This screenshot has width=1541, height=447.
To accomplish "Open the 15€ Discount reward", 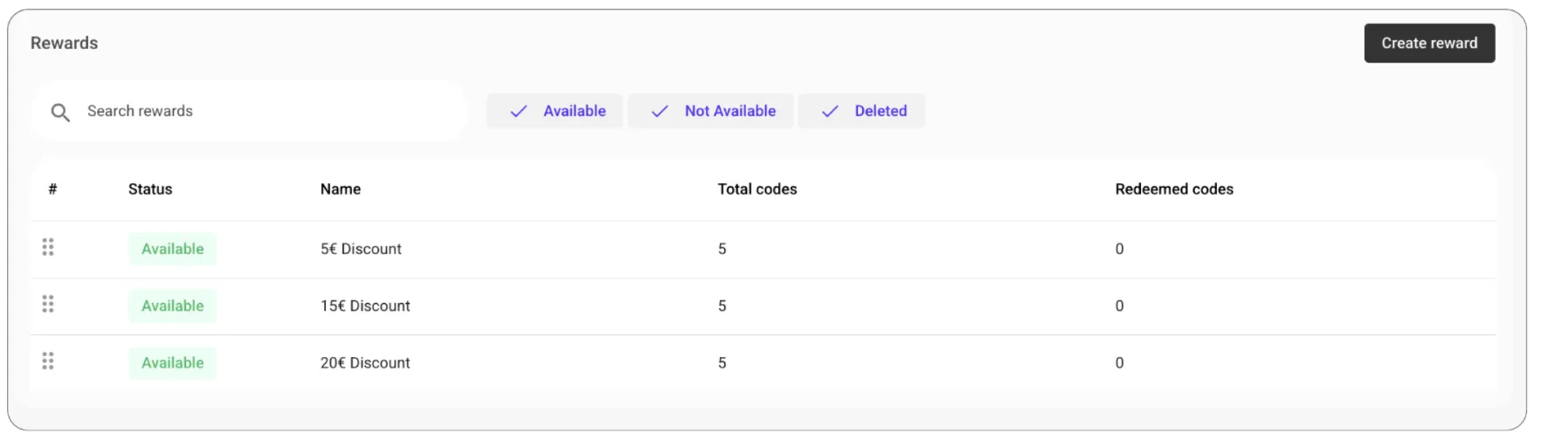I will (365, 306).
